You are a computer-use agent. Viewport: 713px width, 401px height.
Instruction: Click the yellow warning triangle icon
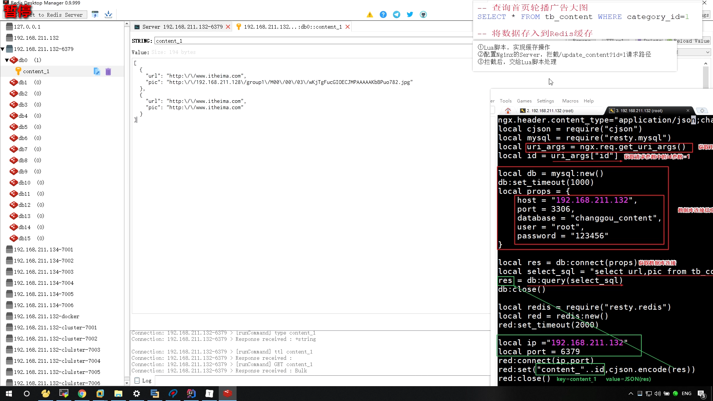[369, 15]
